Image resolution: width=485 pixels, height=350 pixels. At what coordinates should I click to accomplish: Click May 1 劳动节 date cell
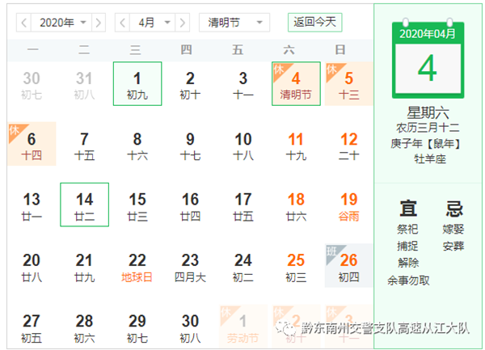tap(243, 327)
